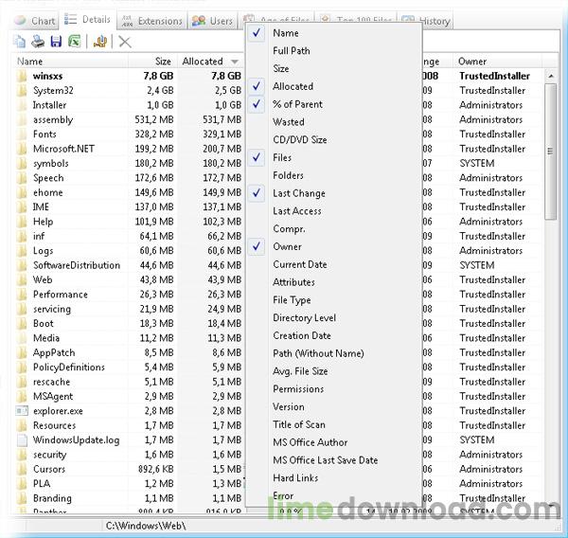Click the Allocated column sort arrow
This screenshot has height=538, width=568.
click(x=234, y=62)
